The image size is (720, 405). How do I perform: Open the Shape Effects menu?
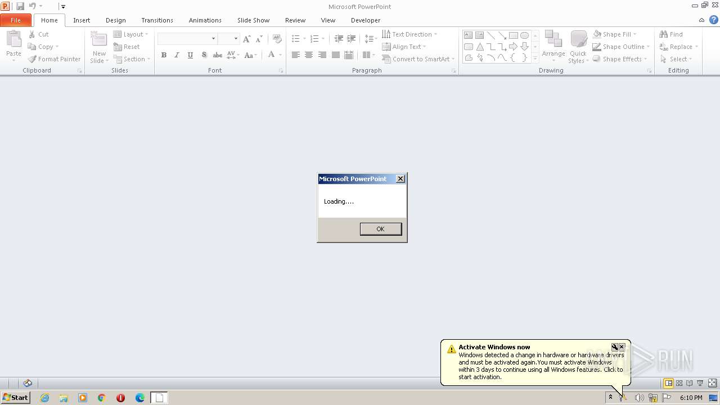[620, 59]
